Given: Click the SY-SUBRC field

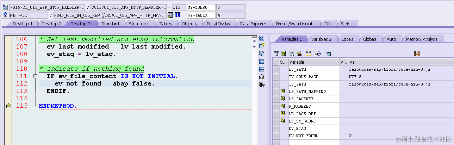Looking at the screenshot, I should point(201,7).
